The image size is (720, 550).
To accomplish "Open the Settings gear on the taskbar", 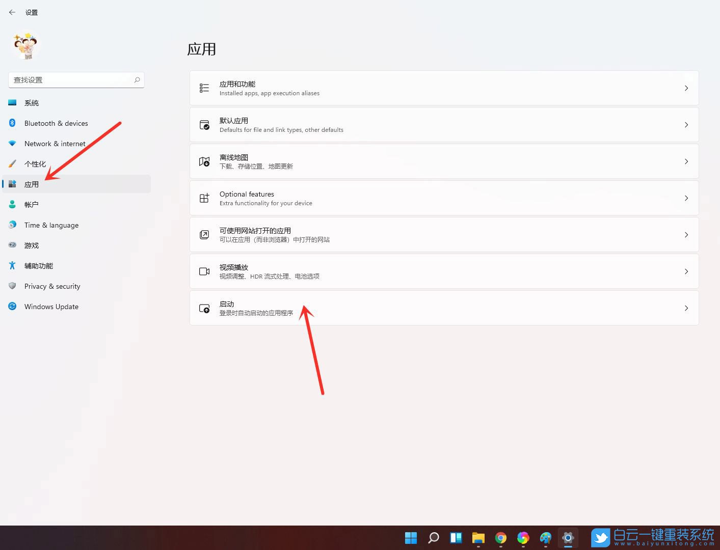I will click(568, 538).
